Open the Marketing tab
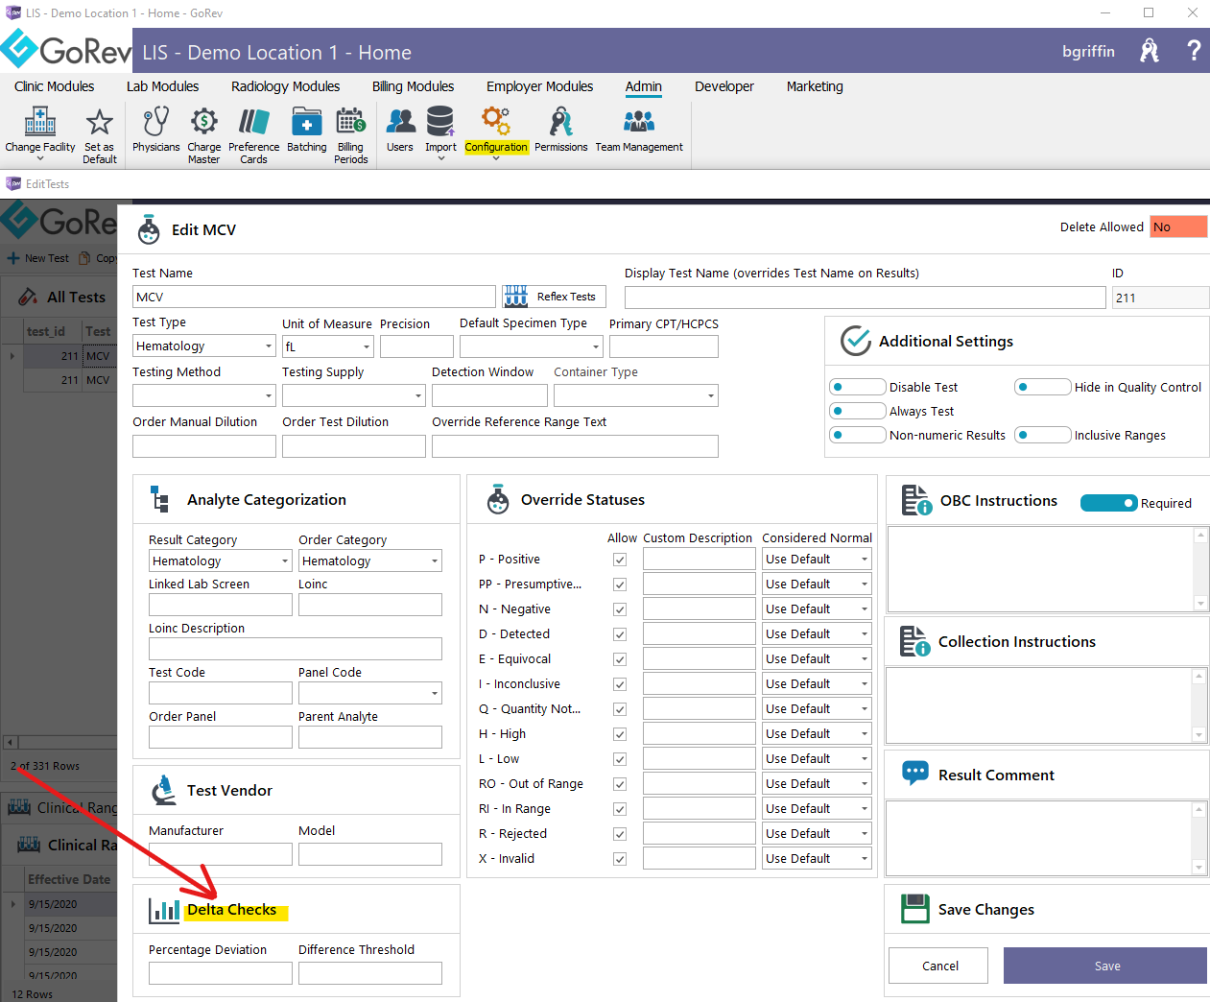Viewport: 1210px width, 1002px height. pos(815,86)
